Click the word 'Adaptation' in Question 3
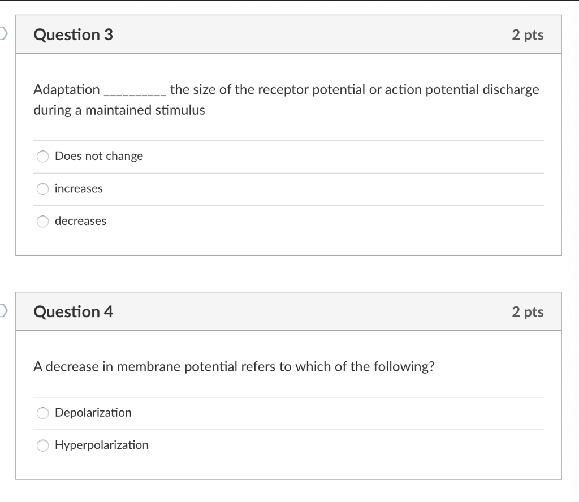 point(67,89)
